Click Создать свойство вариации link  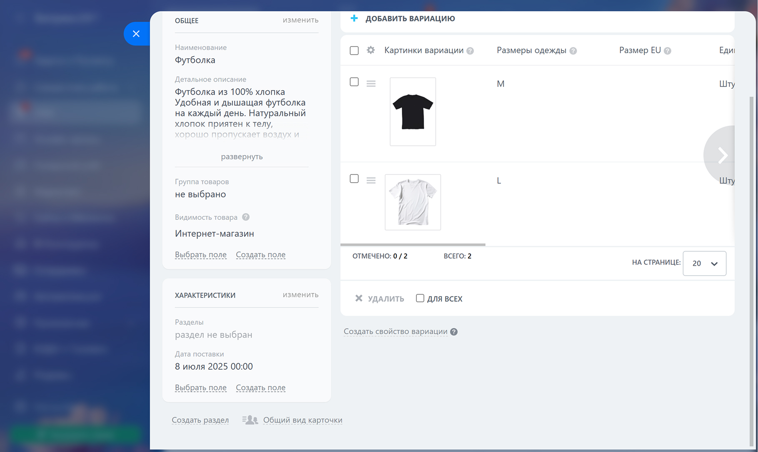(x=396, y=331)
